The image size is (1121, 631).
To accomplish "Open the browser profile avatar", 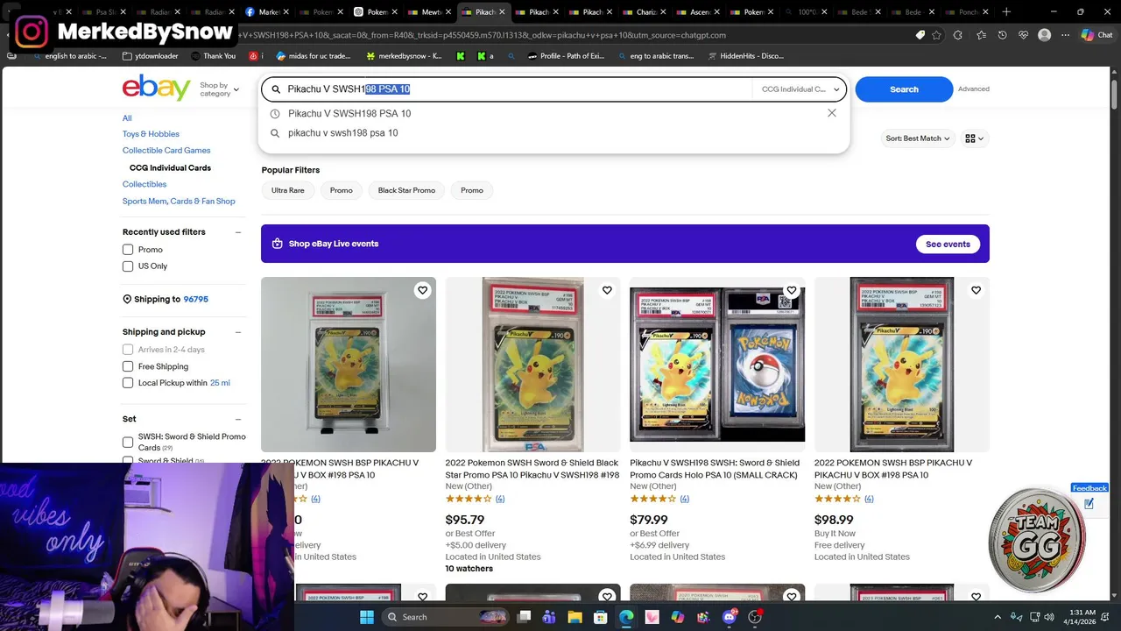I will click(x=1044, y=35).
